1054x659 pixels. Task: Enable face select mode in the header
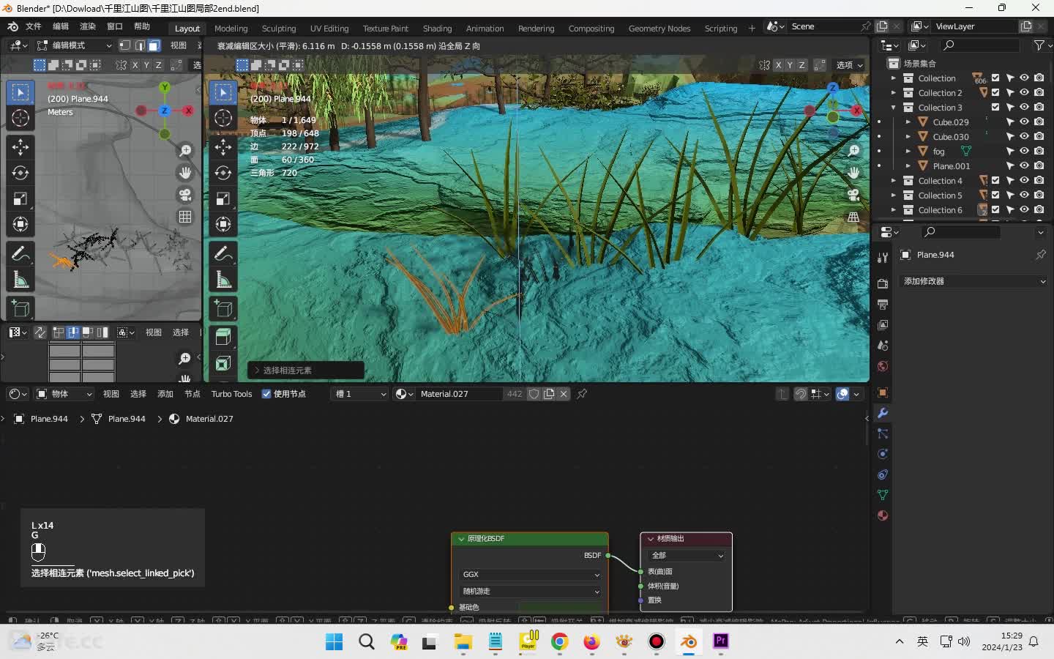pyautogui.click(x=154, y=45)
